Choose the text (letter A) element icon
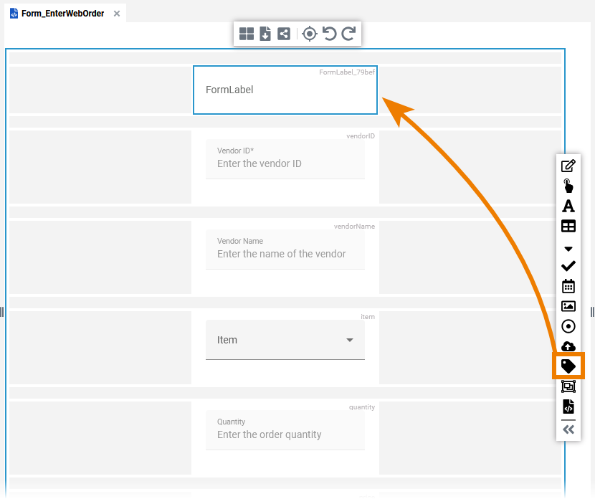Viewport: 595px width, 499px height. coord(568,206)
